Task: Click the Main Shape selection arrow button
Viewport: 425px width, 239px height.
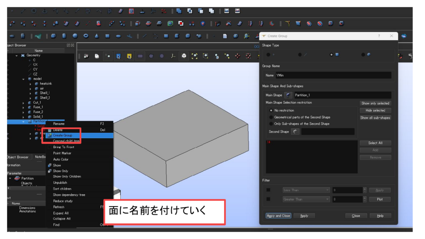Action: tap(288, 95)
